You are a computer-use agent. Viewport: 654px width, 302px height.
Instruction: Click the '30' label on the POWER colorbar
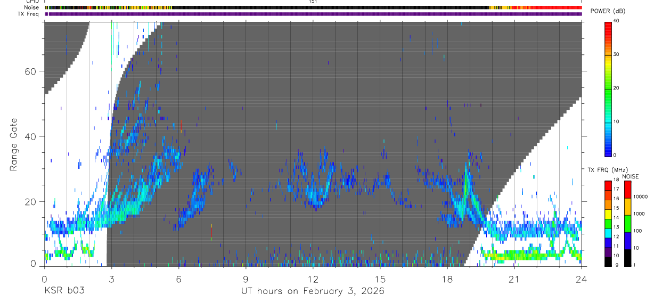point(617,54)
